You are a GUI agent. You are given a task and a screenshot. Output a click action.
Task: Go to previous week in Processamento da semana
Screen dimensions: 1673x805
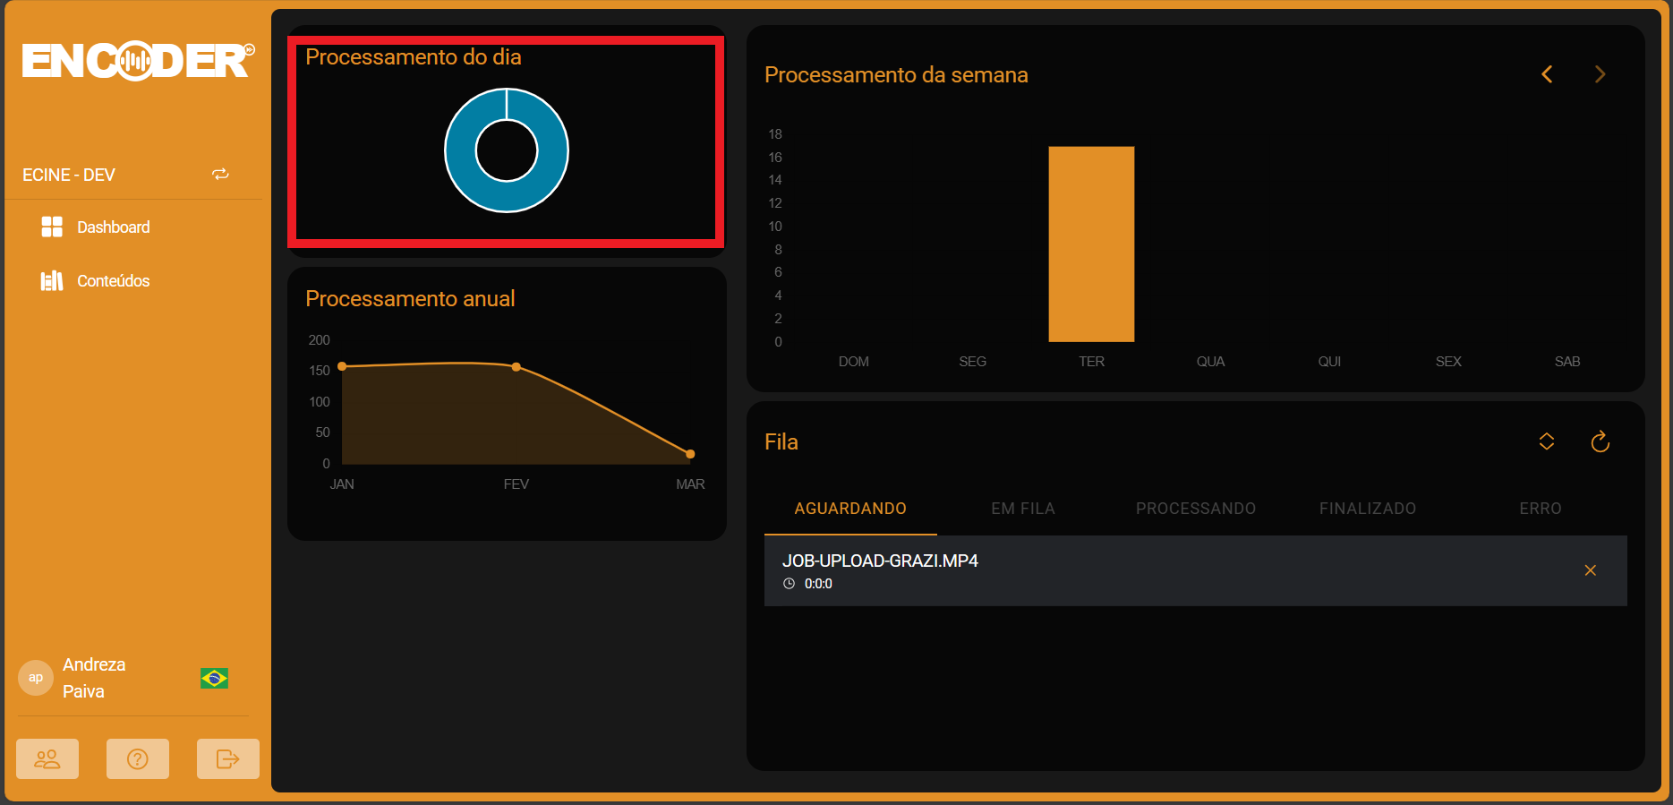point(1547,74)
